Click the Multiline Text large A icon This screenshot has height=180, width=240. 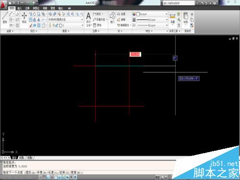[88, 16]
